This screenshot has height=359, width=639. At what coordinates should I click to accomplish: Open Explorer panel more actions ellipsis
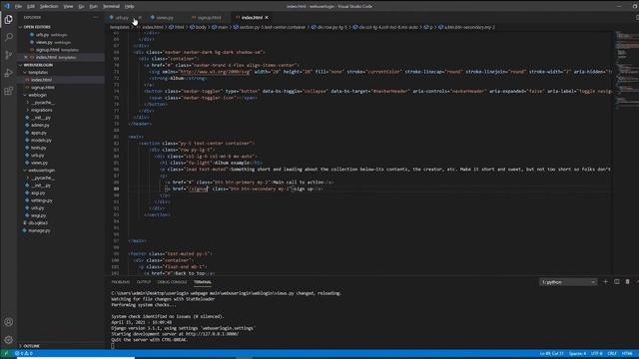[95, 18]
